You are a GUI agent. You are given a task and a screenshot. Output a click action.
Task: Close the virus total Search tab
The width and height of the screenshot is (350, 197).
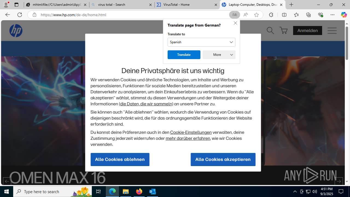(x=150, y=5)
